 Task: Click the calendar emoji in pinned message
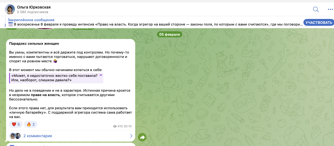pos(10,24)
